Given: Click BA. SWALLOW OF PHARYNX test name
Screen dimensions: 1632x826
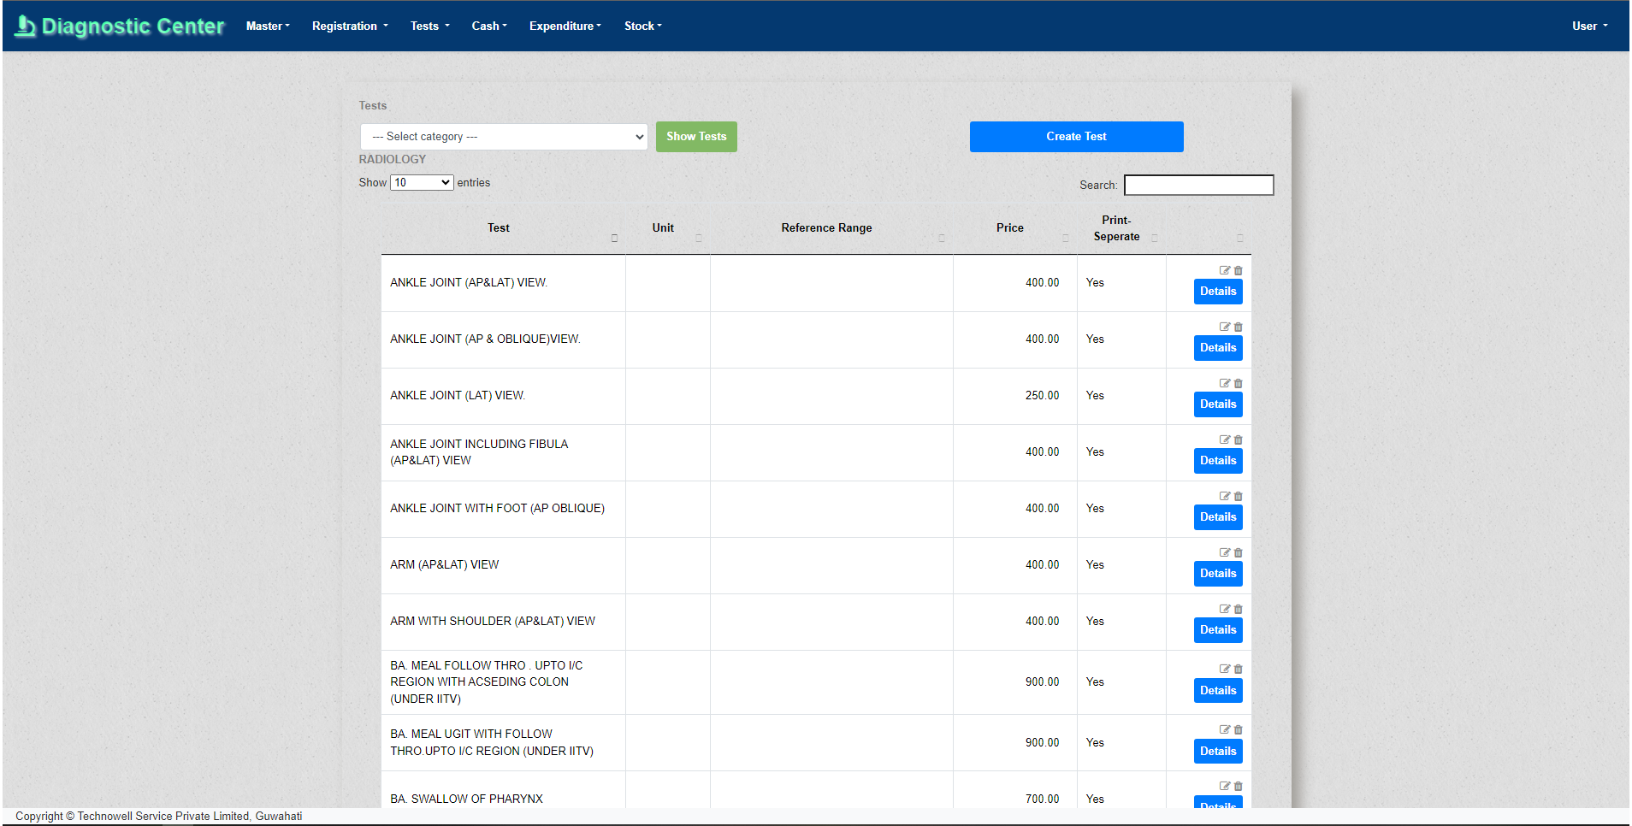Looking at the screenshot, I should (467, 799).
